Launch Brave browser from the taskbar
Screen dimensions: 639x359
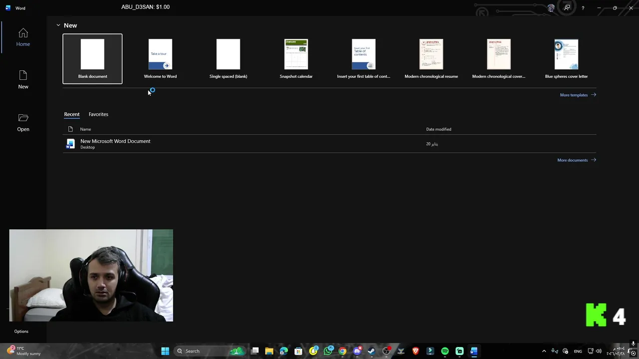(x=415, y=351)
